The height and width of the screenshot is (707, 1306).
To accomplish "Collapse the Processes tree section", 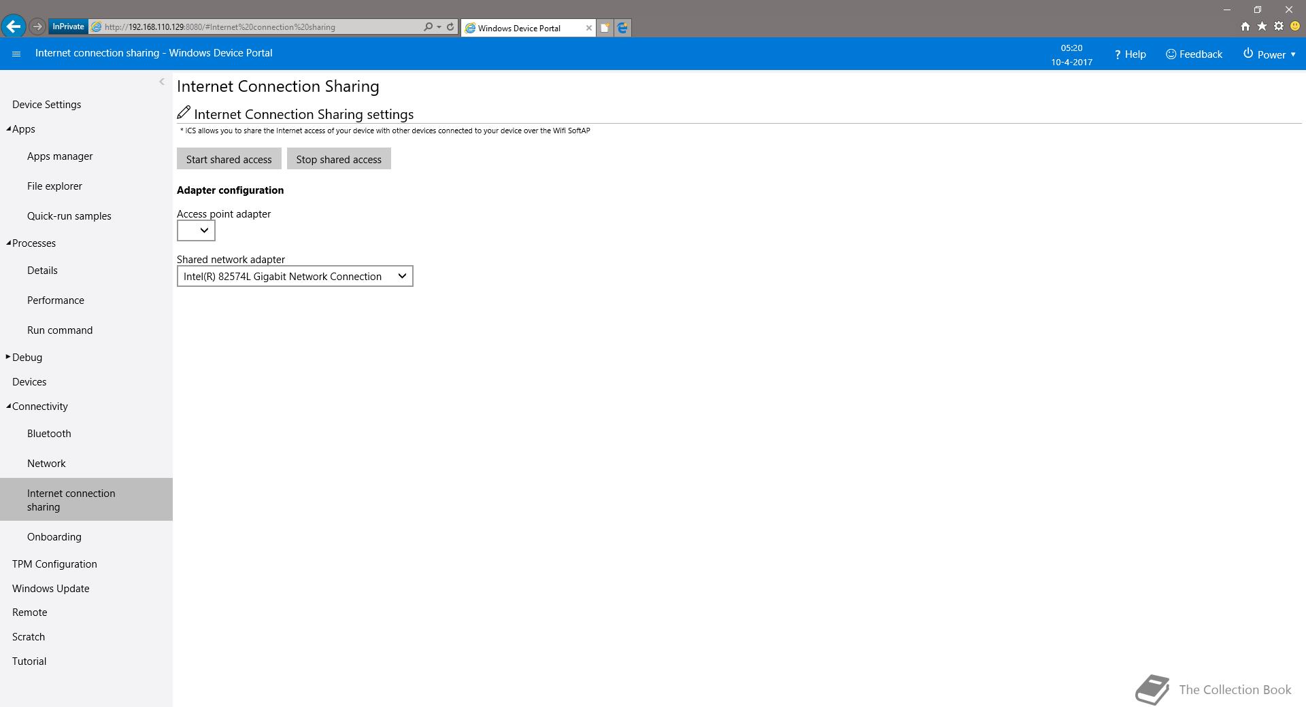I will (8, 243).
